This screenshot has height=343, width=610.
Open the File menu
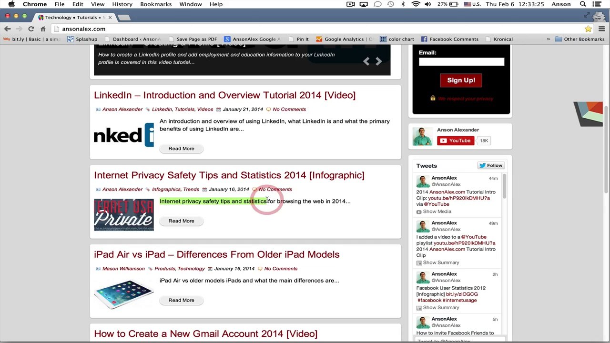tap(60, 4)
